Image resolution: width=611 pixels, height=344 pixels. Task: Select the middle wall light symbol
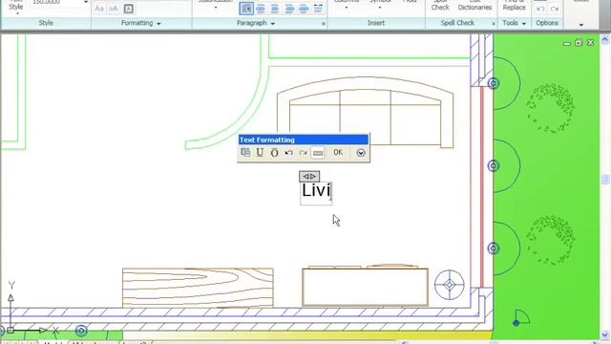coord(494,165)
